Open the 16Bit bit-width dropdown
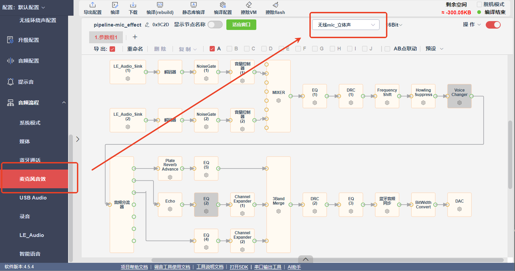The width and height of the screenshot is (515, 271). tap(394, 25)
